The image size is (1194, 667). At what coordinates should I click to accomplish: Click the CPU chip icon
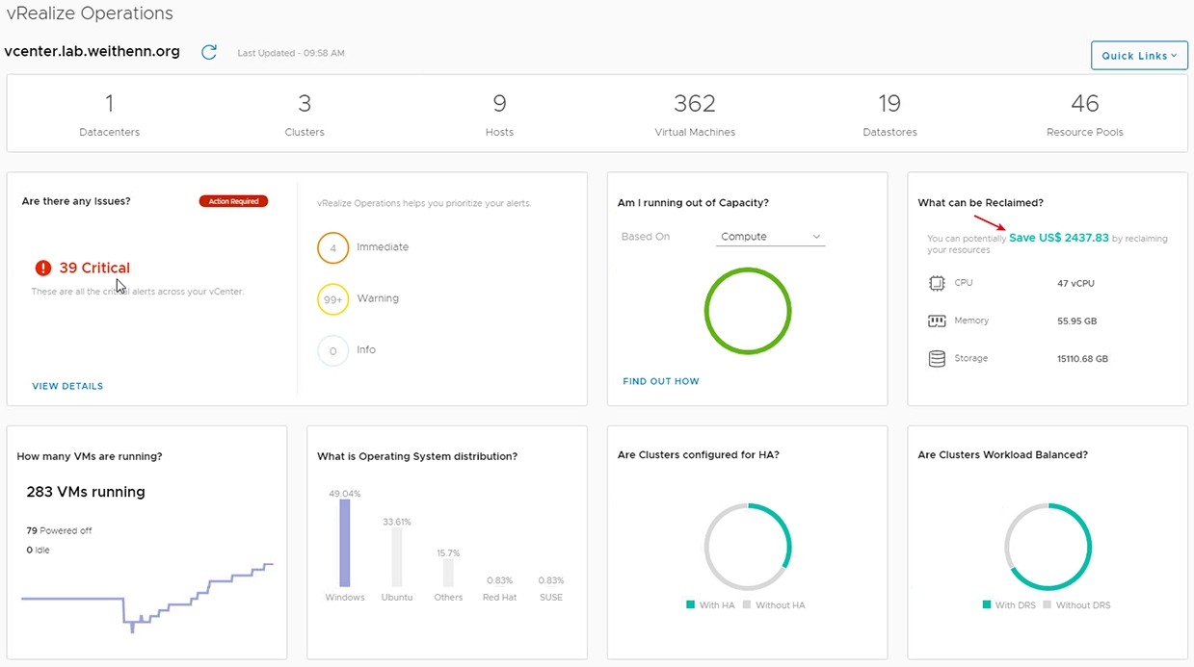click(937, 283)
